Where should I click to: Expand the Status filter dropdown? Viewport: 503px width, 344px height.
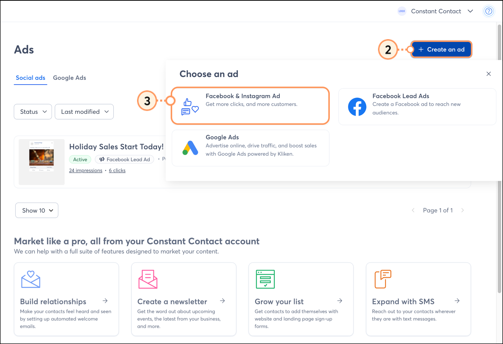pos(33,112)
